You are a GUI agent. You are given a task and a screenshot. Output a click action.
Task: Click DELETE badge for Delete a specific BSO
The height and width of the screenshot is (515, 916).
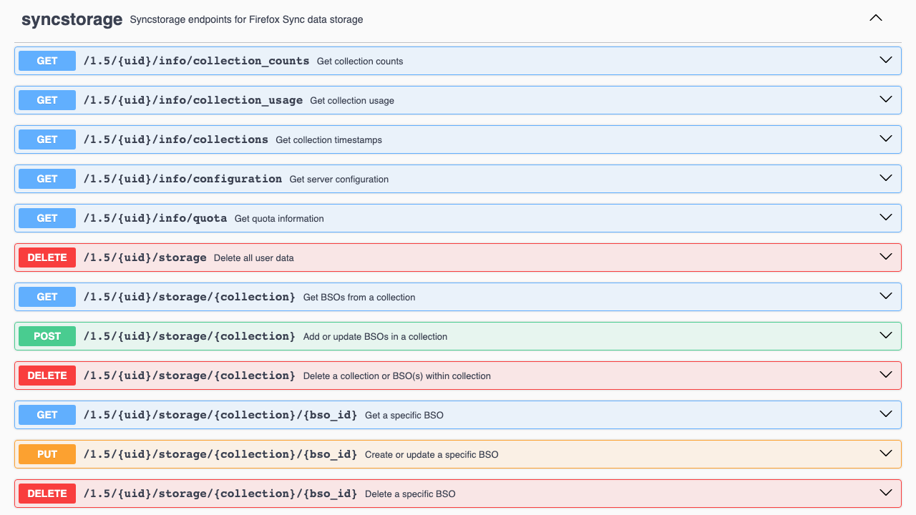click(x=47, y=494)
